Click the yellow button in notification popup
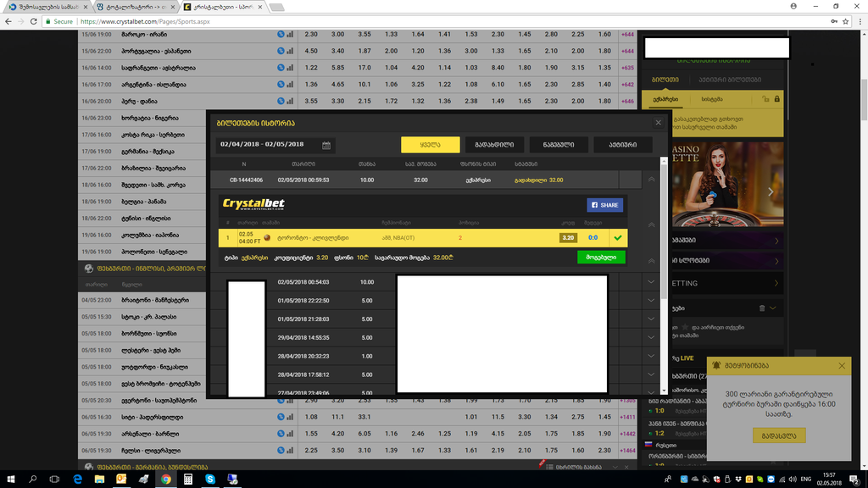Screen dimensions: 868x488 (x=779, y=435)
